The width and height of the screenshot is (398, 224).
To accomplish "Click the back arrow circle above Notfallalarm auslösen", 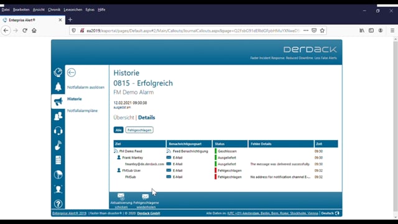I will pos(72,73).
